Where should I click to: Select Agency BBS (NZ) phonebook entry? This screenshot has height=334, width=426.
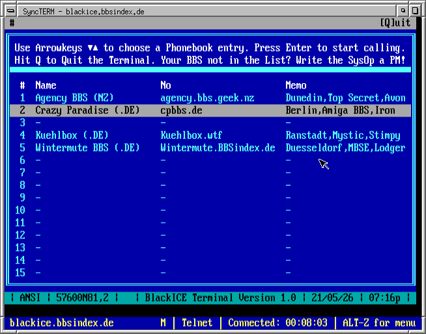click(x=210, y=98)
